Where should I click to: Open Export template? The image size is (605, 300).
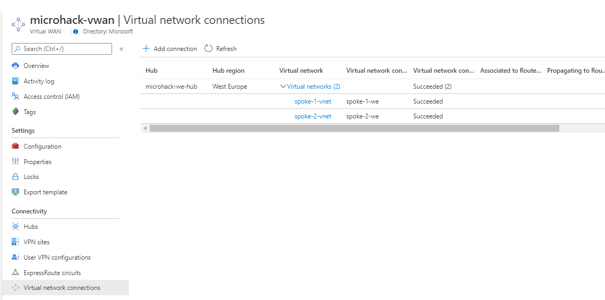46,192
